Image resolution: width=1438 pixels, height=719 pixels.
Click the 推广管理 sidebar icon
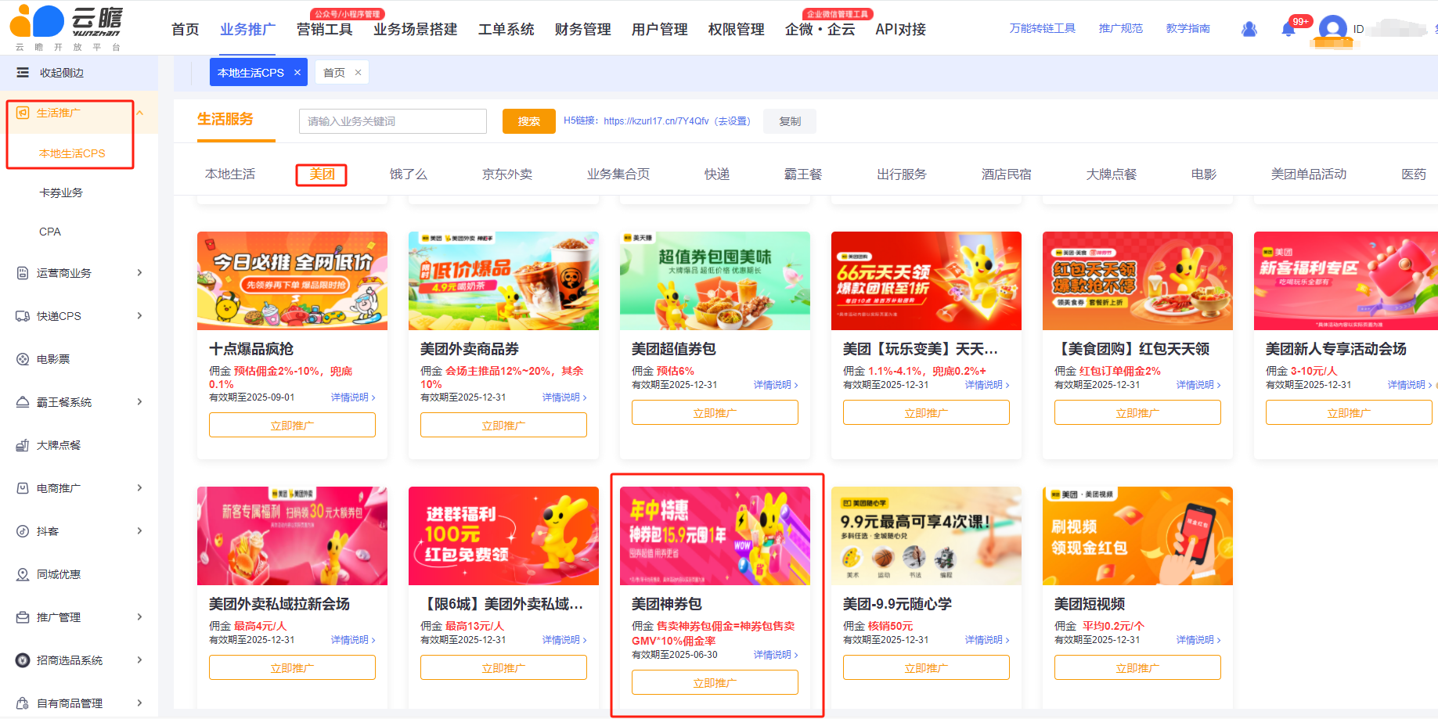23,617
